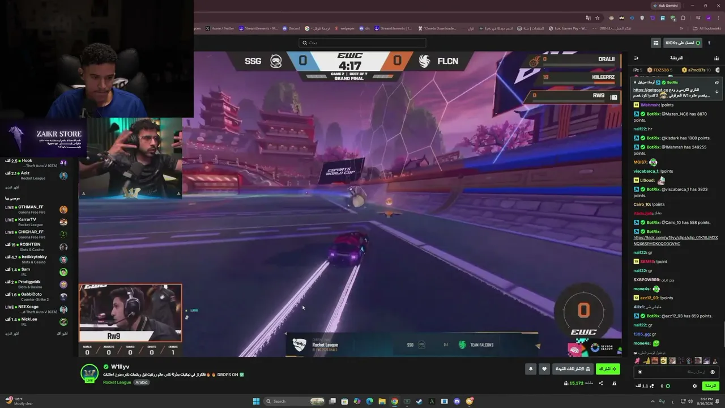Click the get KICKs button
Viewport: 725px width, 408px height.
tap(683, 42)
